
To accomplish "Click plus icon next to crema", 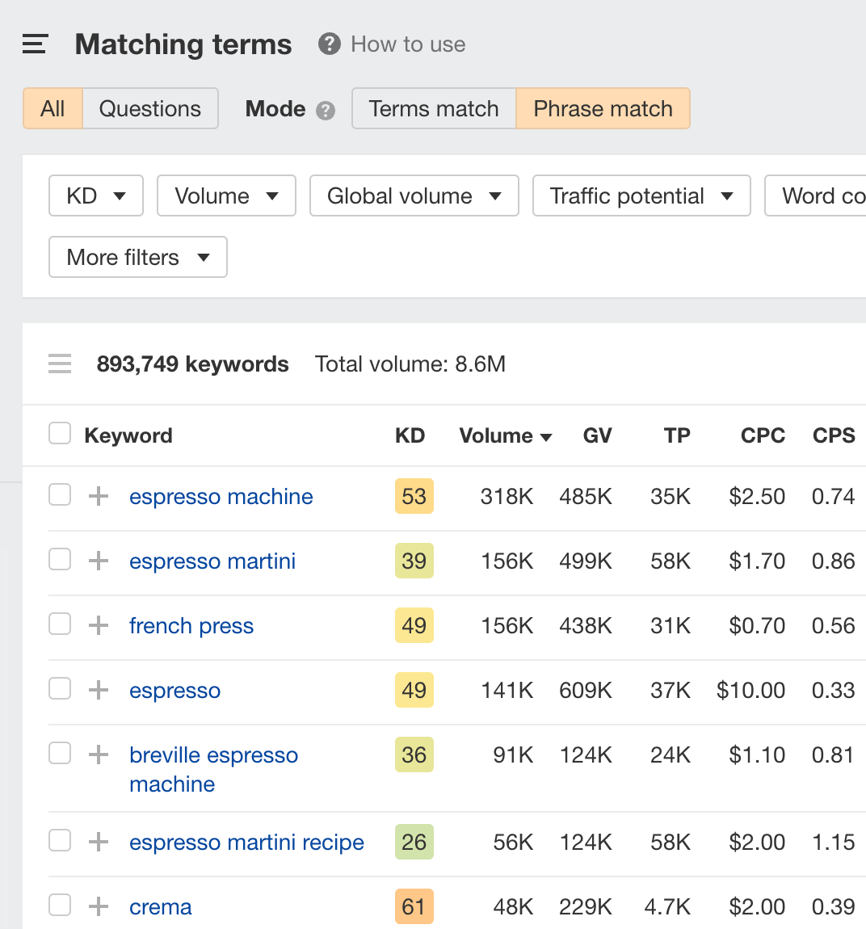I will (x=99, y=906).
